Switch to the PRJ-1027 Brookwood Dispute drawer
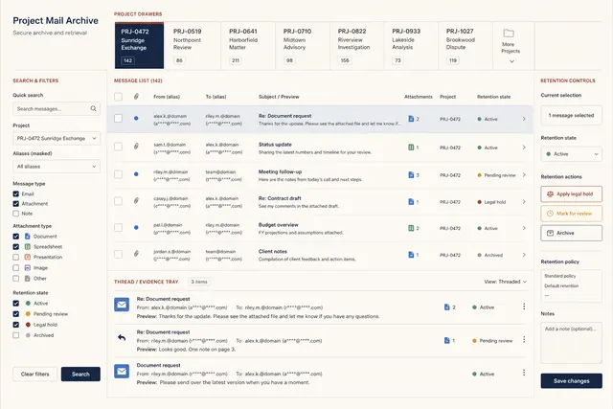Screen dimensions: 613x409 (x=465, y=46)
